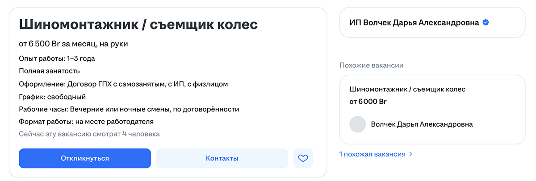
Task: Follow the "1 похожая вакансия" link
Action: [x=373, y=154]
